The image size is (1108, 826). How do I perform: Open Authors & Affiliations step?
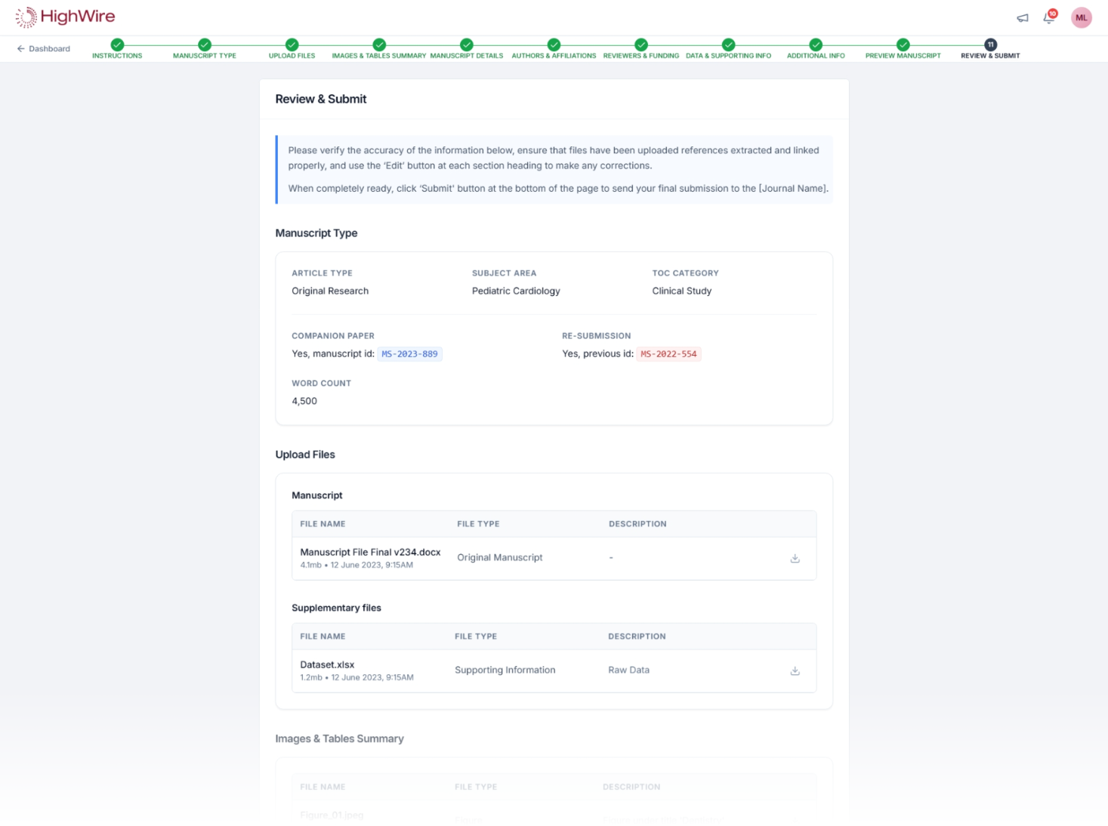pyautogui.click(x=554, y=49)
